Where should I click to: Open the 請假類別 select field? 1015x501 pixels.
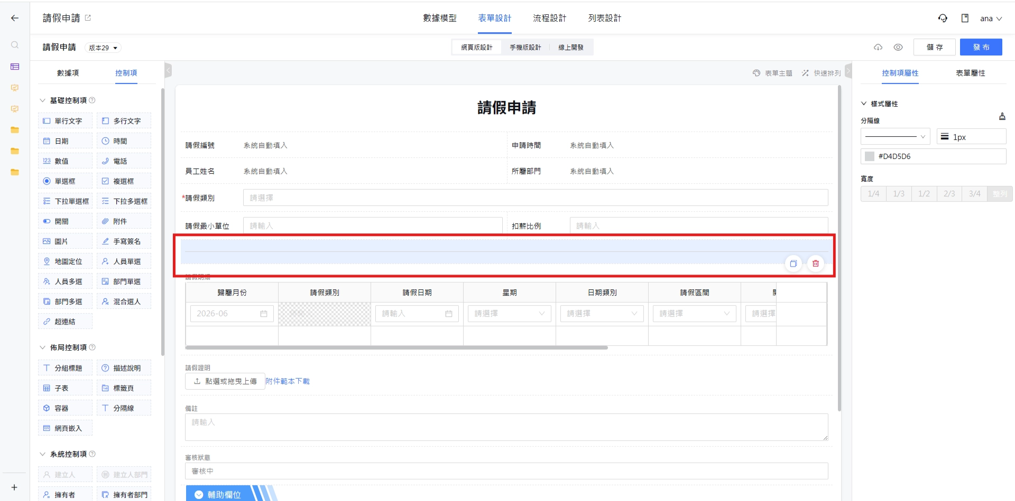click(x=536, y=197)
